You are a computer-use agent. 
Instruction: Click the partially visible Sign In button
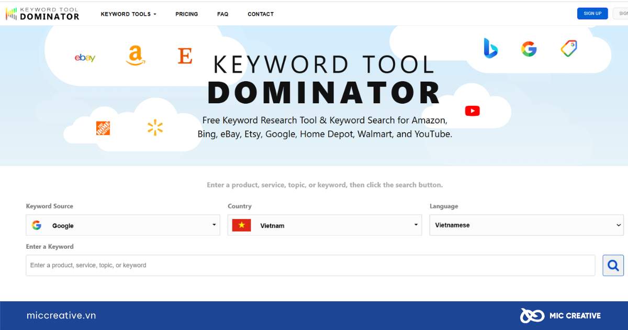[620, 14]
